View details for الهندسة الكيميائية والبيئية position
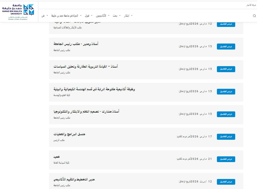257x189 pixels. (226, 92)
